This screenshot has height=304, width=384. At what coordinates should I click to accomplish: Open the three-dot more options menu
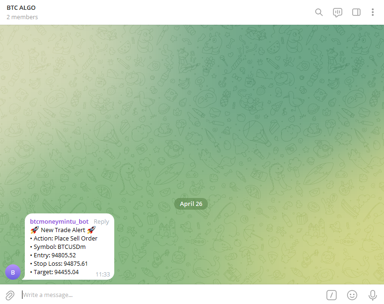pos(372,12)
